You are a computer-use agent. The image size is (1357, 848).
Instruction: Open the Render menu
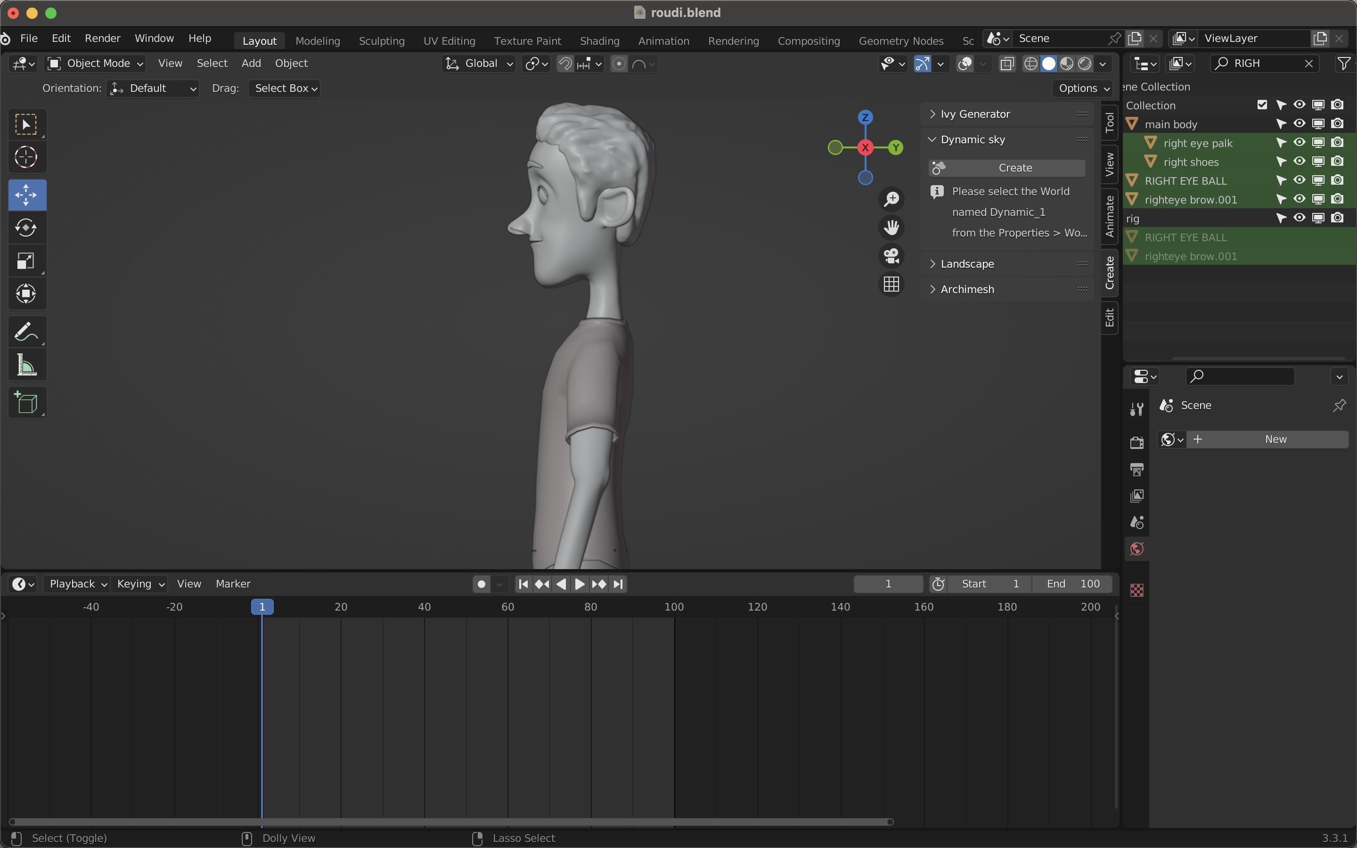point(102,38)
